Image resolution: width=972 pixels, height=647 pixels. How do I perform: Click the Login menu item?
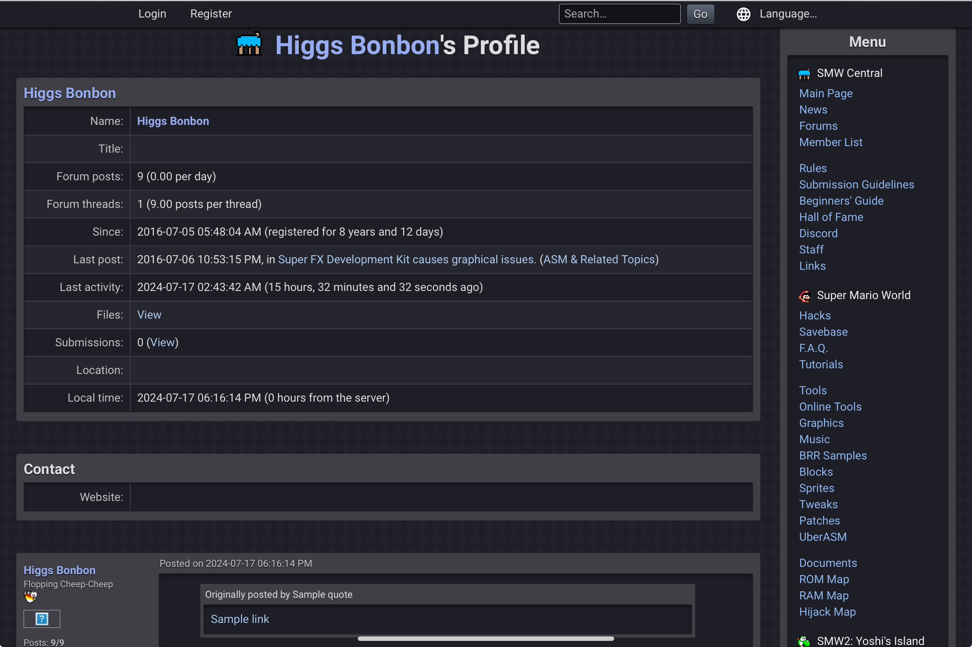tap(152, 14)
